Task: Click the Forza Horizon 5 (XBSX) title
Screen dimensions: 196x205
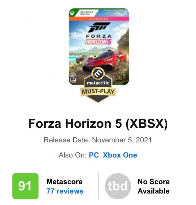Action: pos(98,124)
